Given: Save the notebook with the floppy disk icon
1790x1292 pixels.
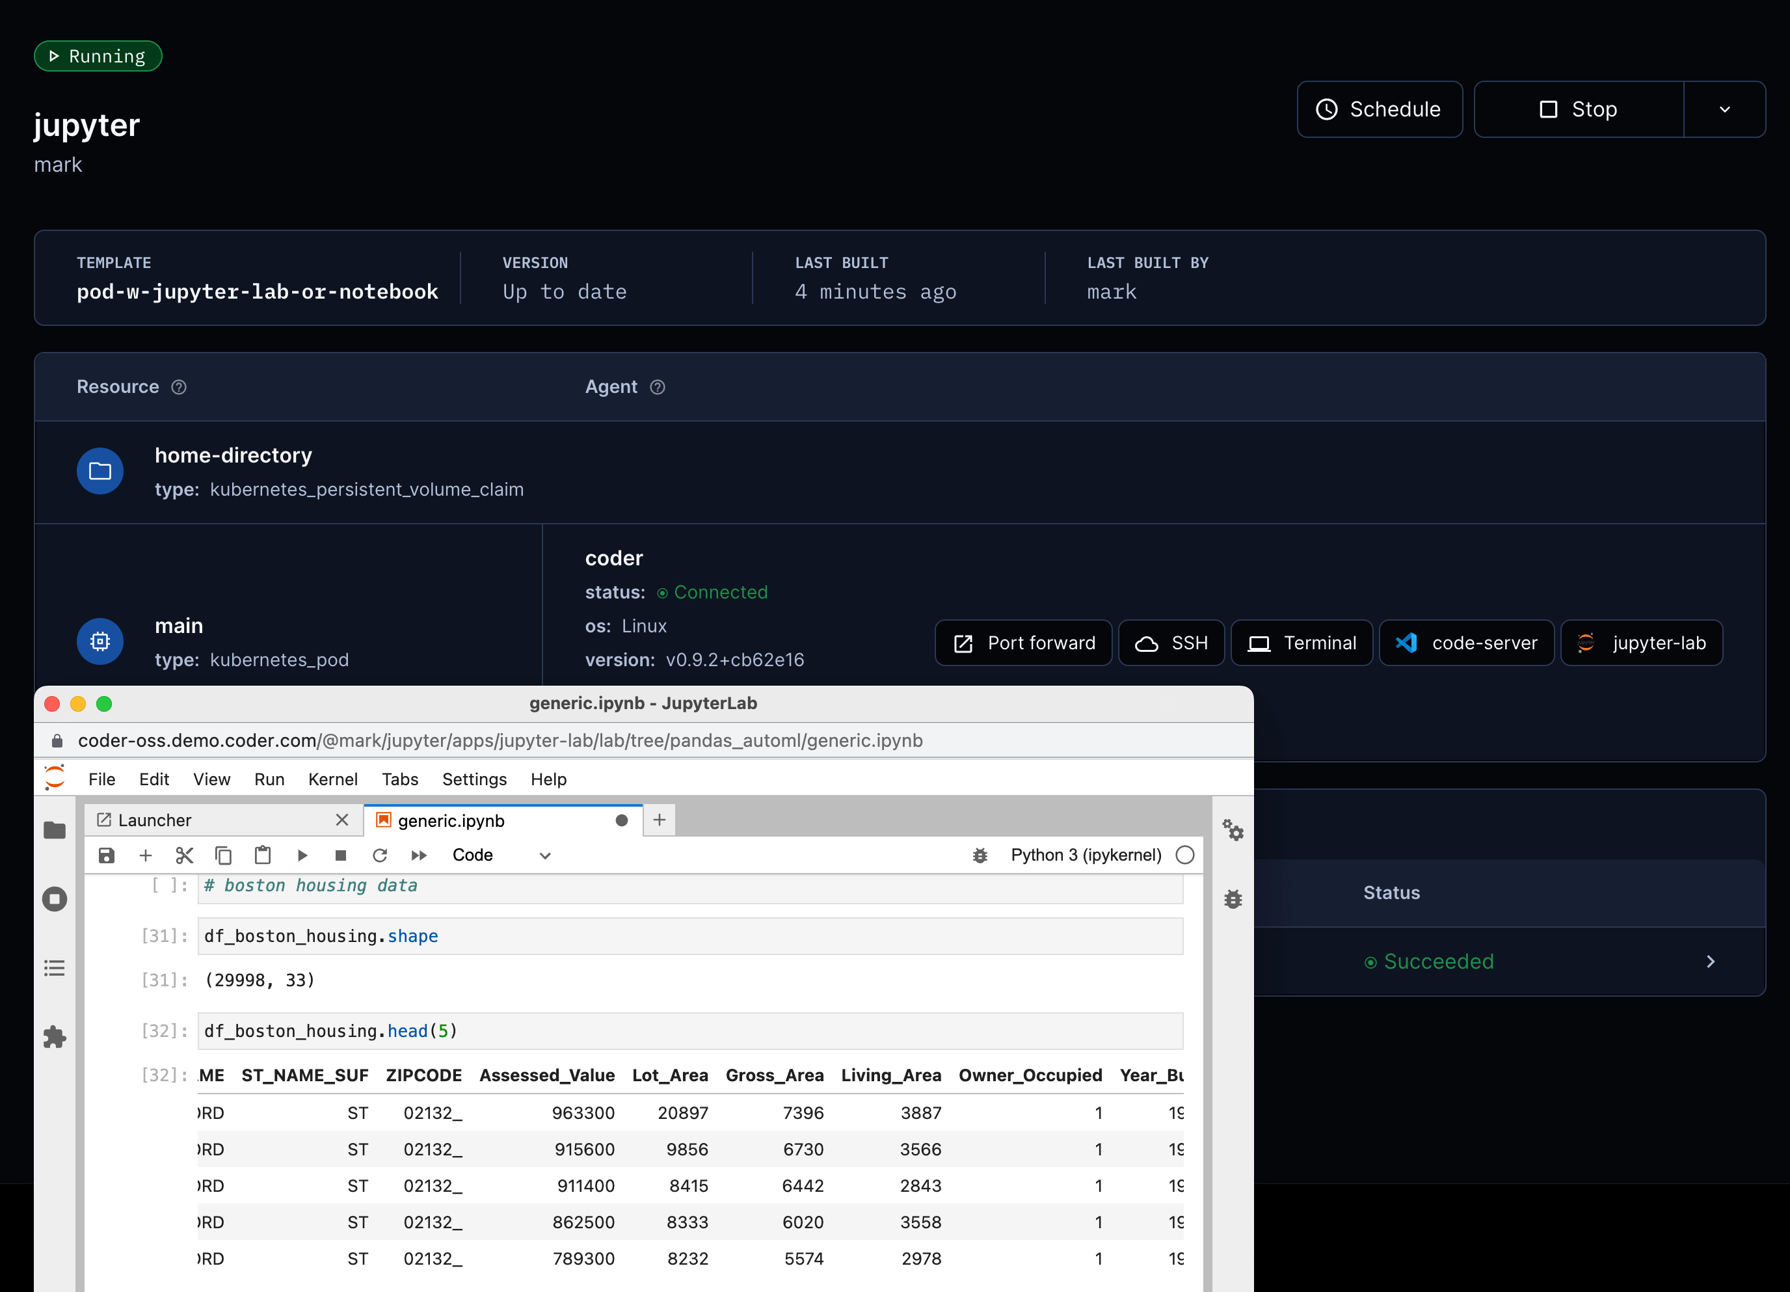Looking at the screenshot, I should pyautogui.click(x=106, y=855).
